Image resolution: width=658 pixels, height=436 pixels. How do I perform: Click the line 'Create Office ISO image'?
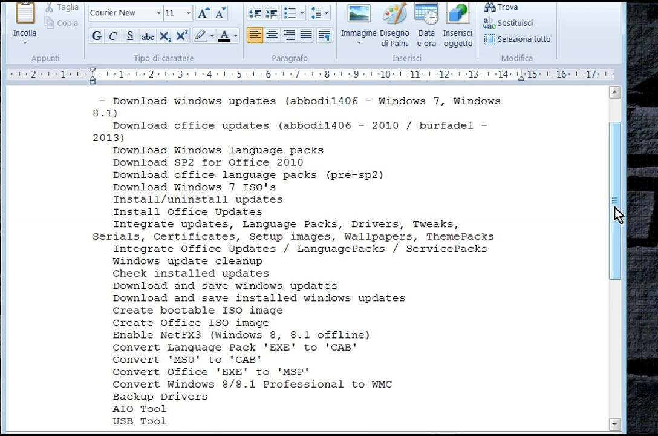pos(191,323)
